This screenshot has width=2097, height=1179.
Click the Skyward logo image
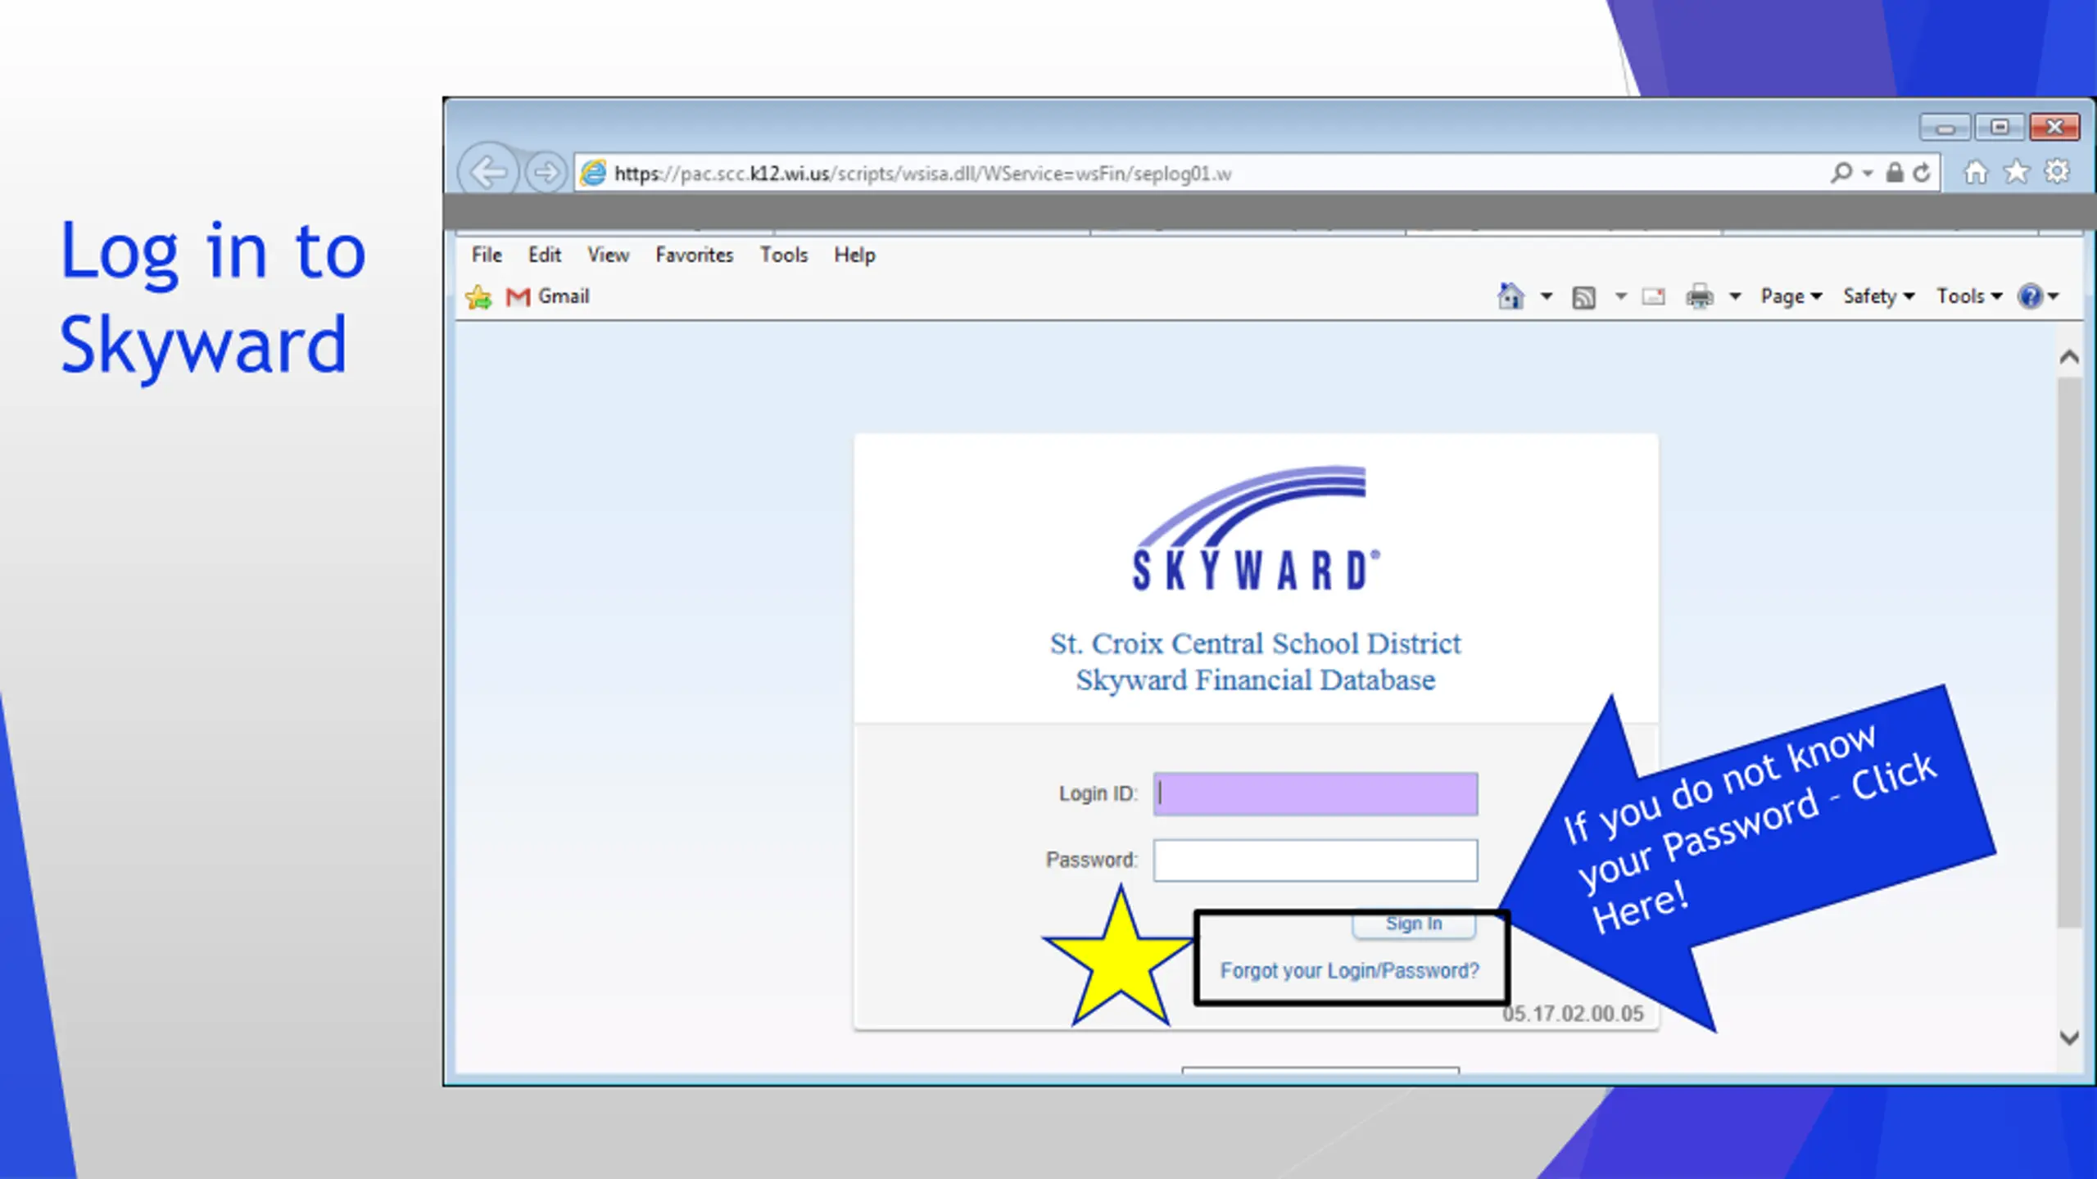pos(1255,529)
